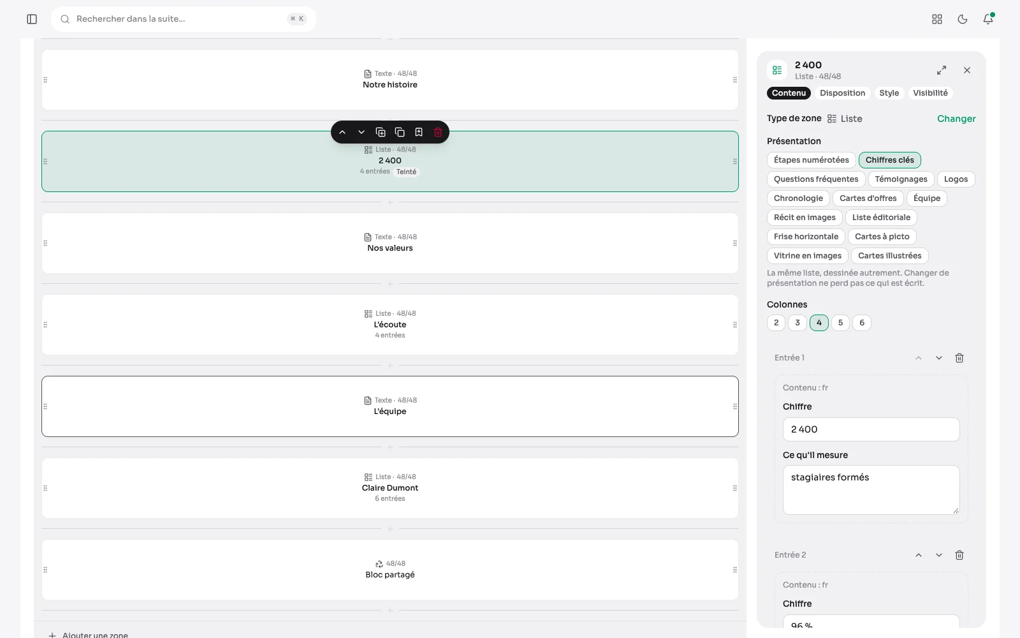
Task: Switch presentation to Frise horizontale
Action: click(806, 237)
